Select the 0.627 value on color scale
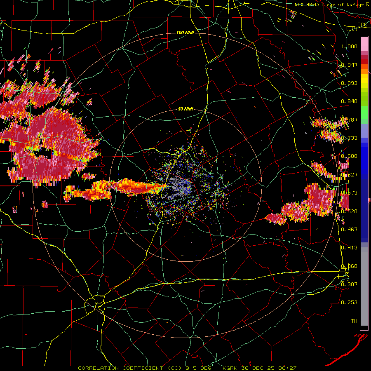This screenshot has height=371, width=371. point(349,175)
